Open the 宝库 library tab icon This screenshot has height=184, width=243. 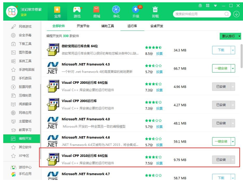(57, 10)
